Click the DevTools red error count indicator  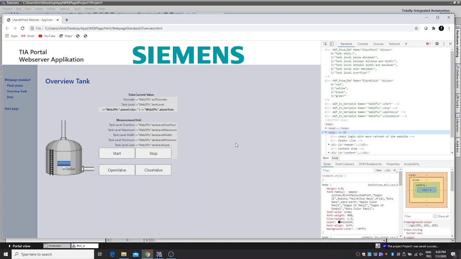(428, 44)
